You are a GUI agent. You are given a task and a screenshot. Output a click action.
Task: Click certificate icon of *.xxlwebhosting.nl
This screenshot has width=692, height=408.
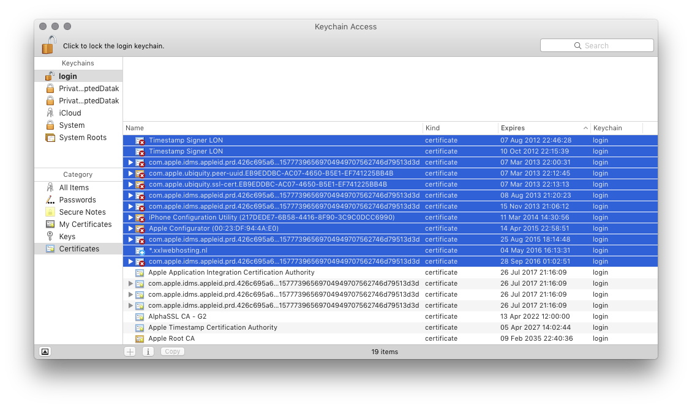point(140,251)
